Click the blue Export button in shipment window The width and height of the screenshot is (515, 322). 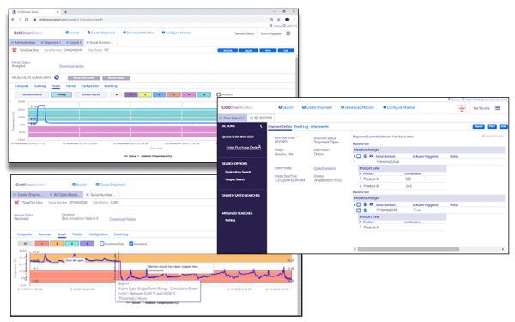(x=479, y=126)
